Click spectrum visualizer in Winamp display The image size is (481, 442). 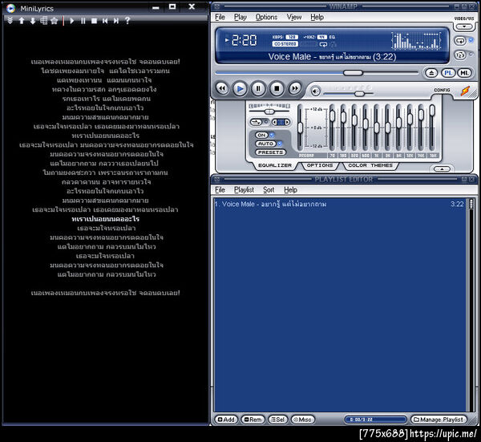click(416, 41)
